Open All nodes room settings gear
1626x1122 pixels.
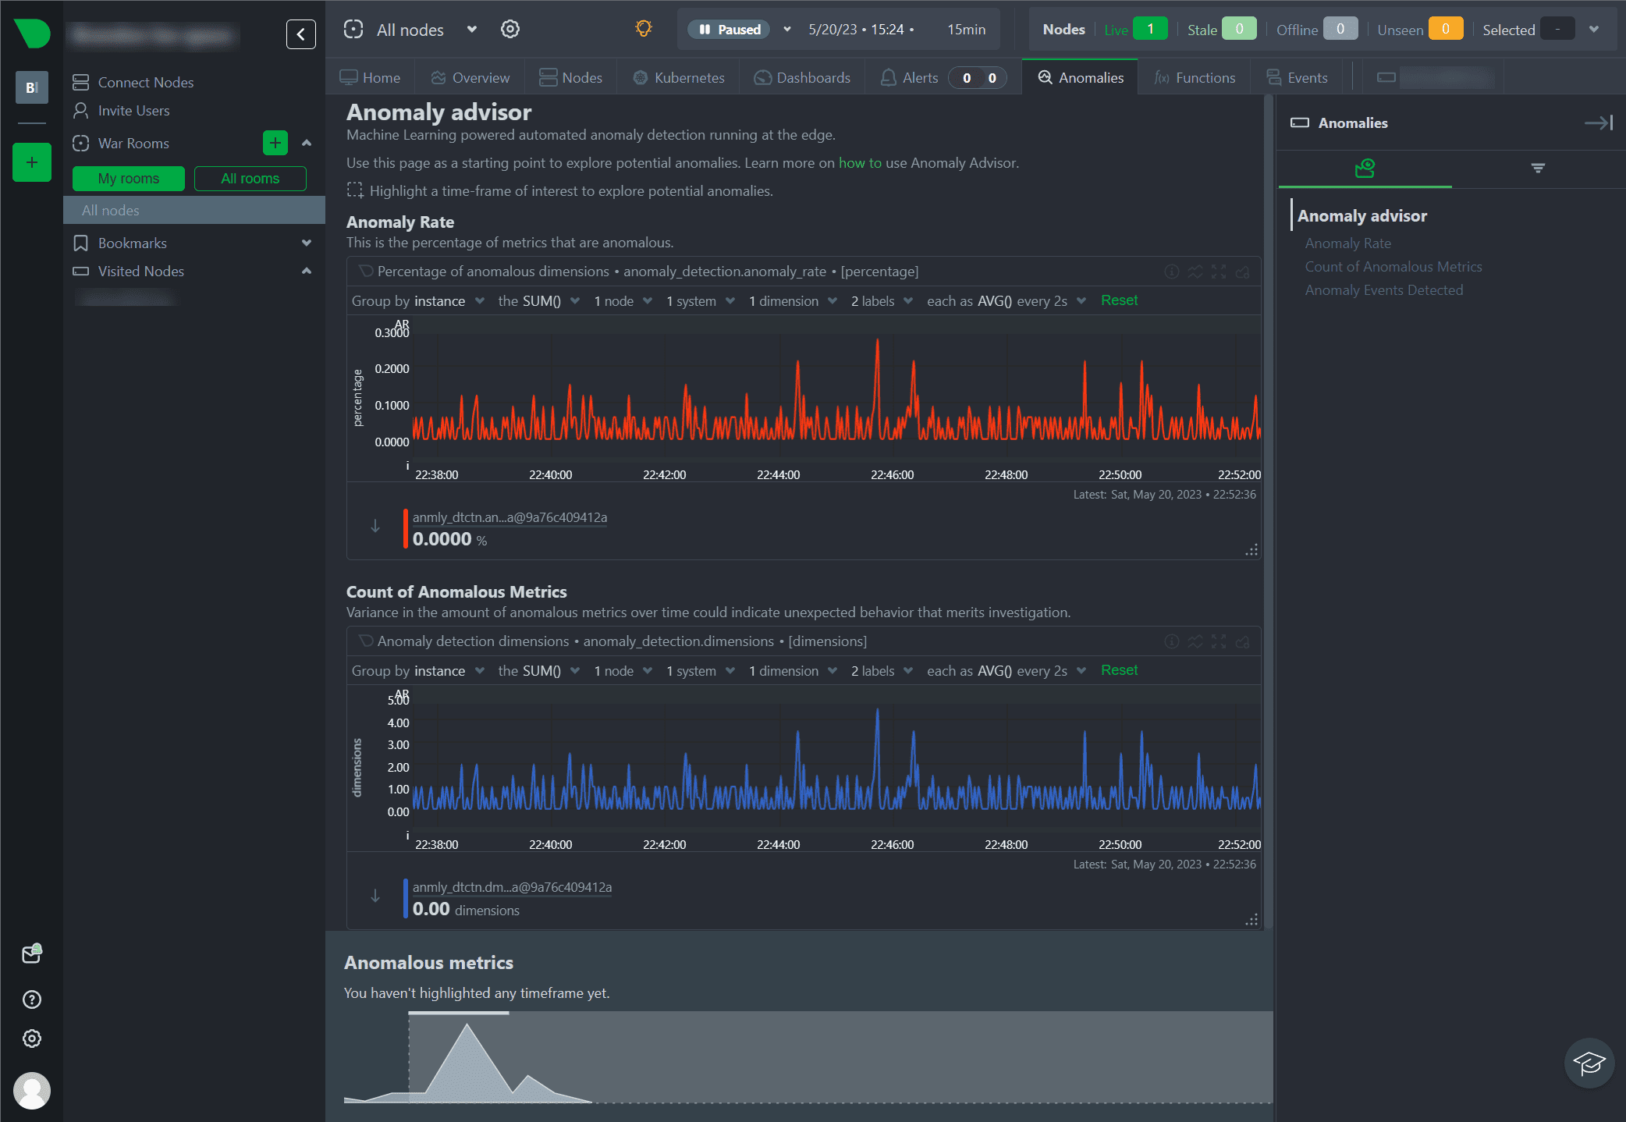point(509,30)
